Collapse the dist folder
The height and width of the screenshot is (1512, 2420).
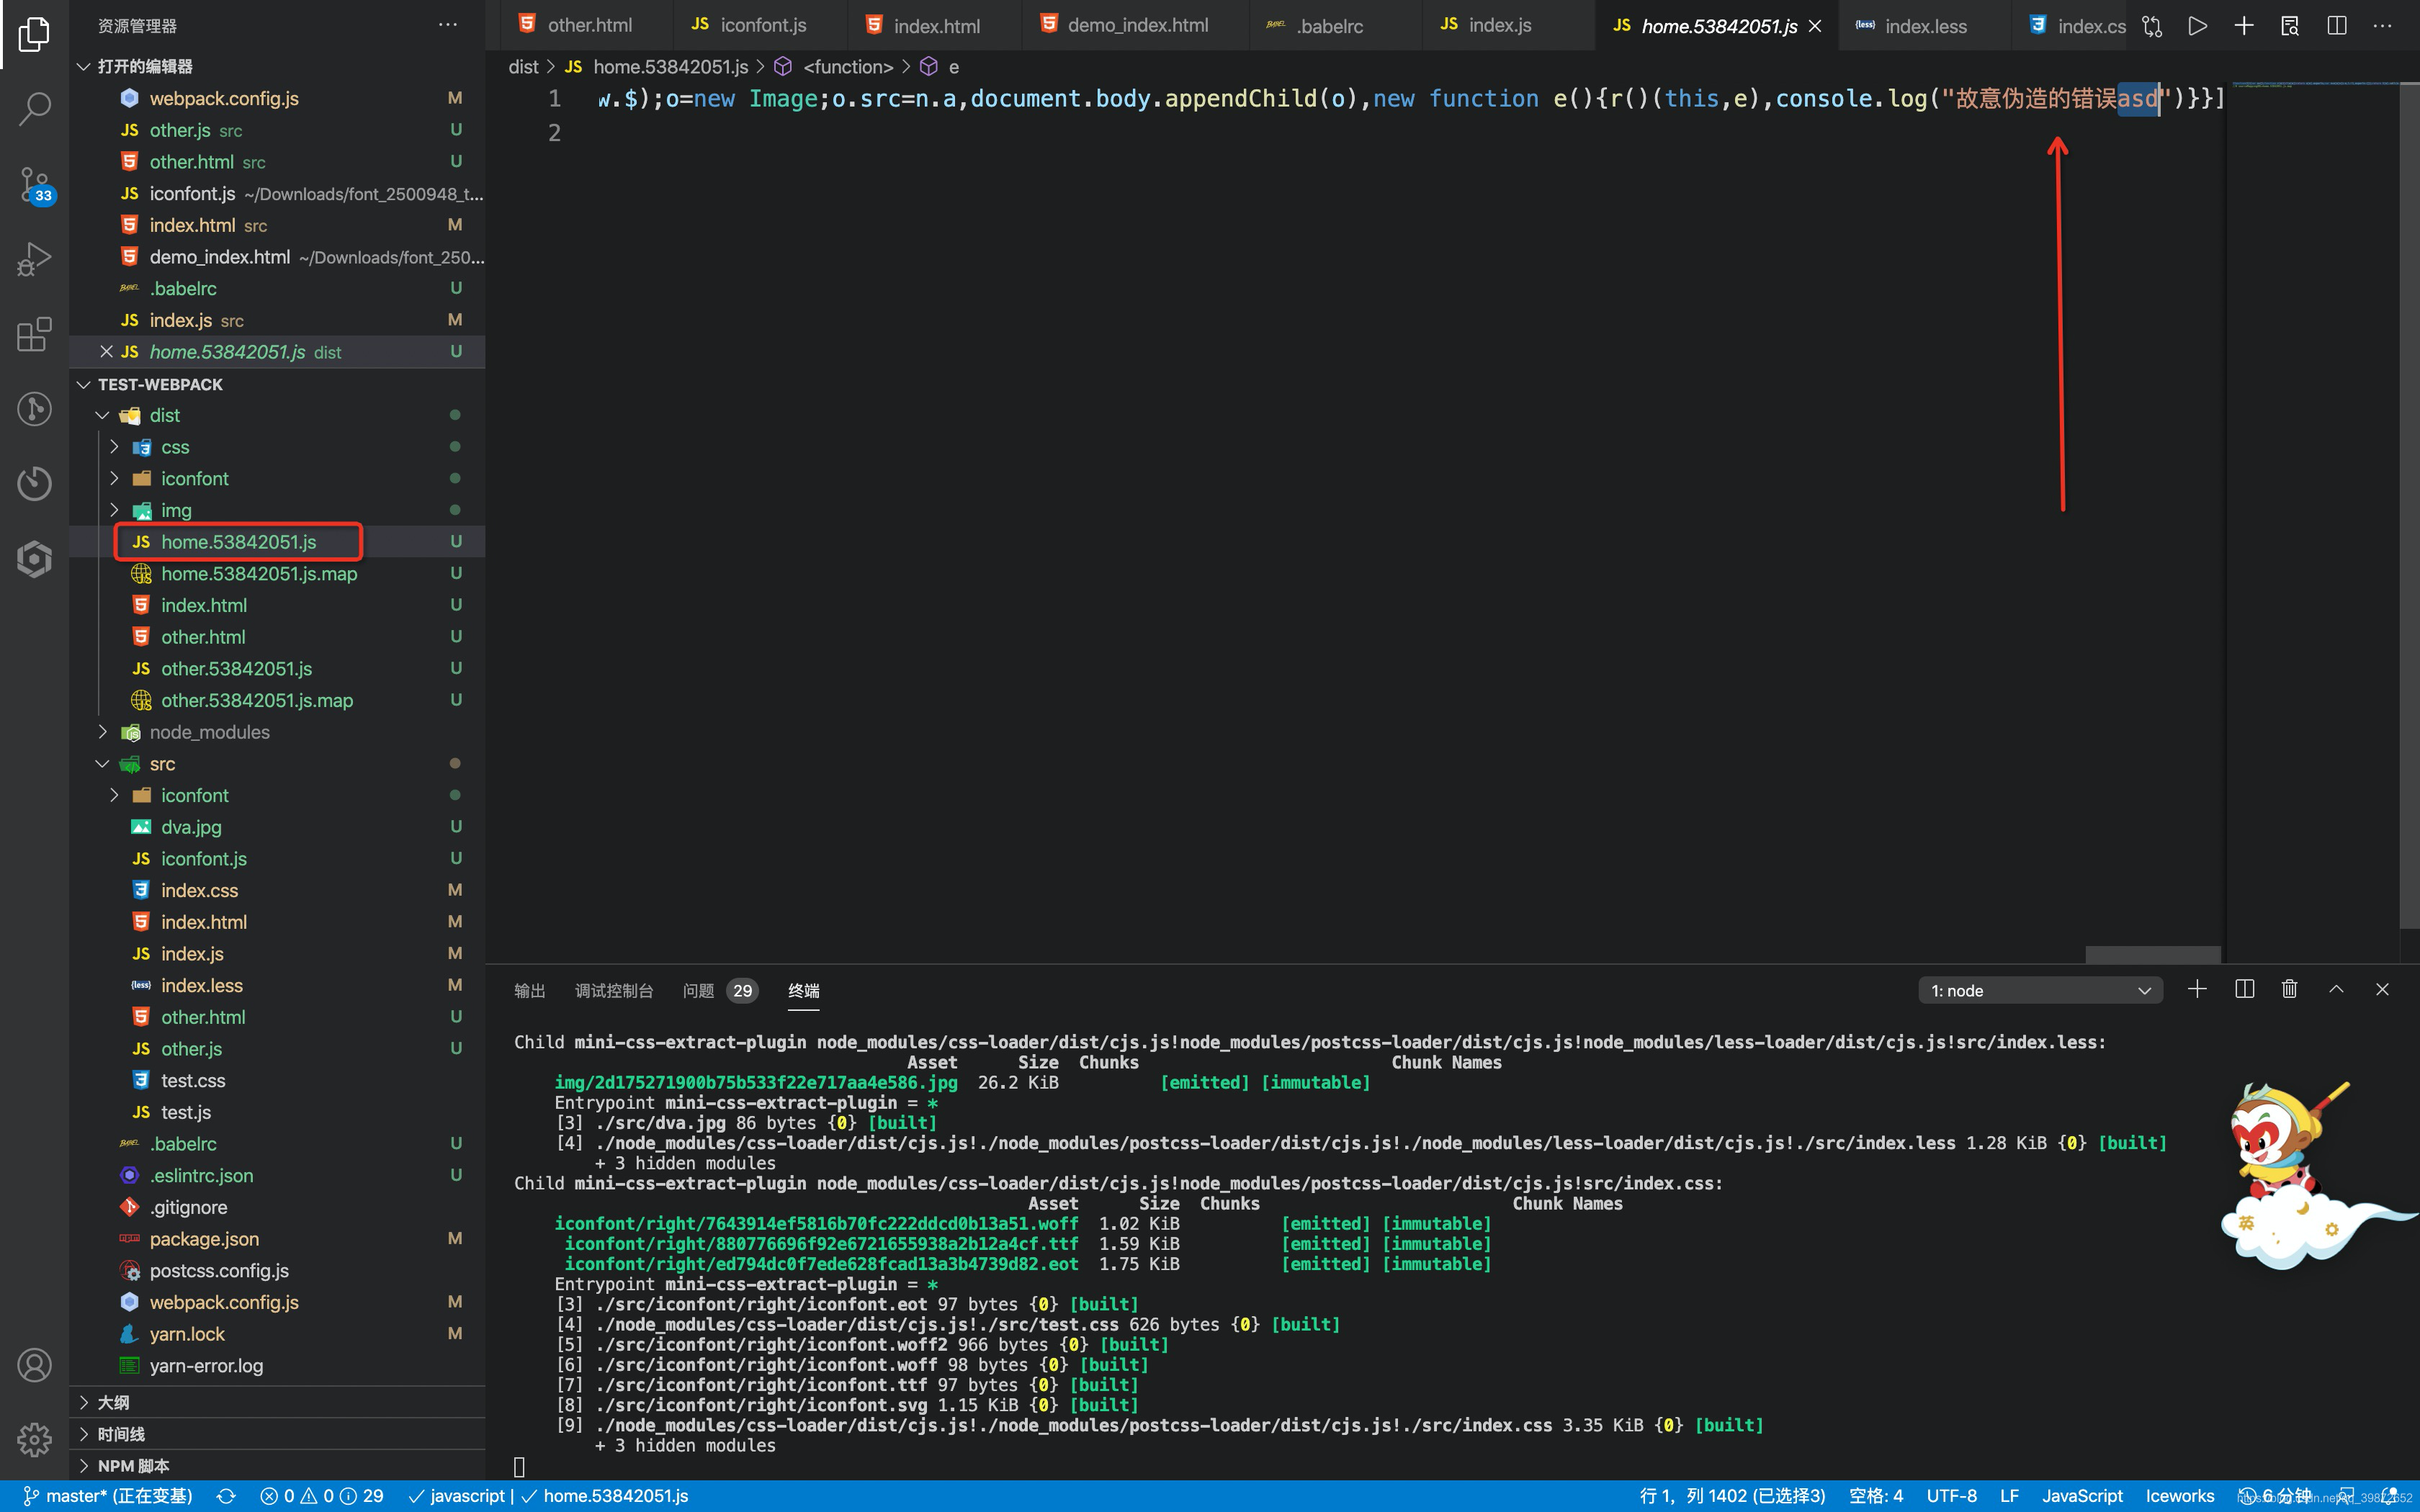[102, 415]
